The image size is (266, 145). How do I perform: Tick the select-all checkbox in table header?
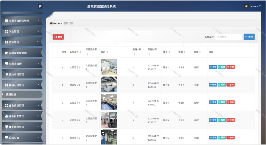pos(55,52)
